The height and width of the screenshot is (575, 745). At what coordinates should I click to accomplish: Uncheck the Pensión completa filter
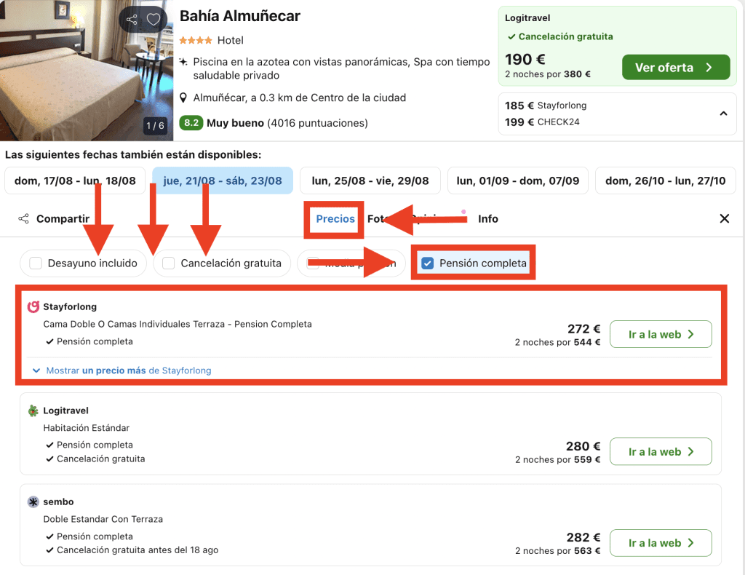coord(428,263)
